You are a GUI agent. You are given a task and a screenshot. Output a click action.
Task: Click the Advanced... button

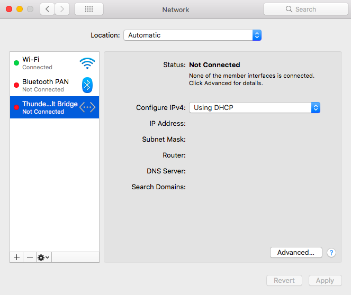click(x=296, y=253)
